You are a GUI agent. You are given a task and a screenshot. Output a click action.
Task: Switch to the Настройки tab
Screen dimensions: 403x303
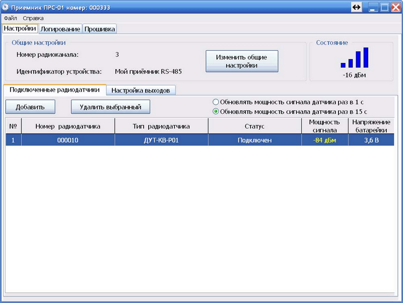pyautogui.click(x=20, y=28)
